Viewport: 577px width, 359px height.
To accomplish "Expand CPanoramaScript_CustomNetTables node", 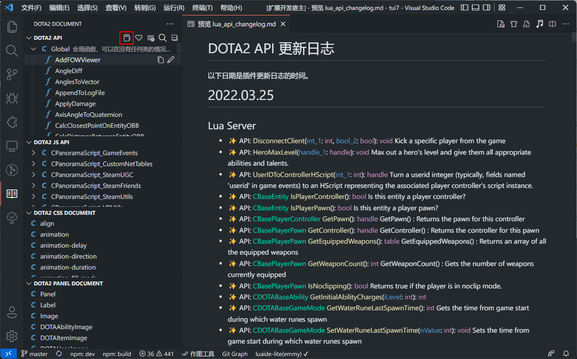I will click(33, 164).
